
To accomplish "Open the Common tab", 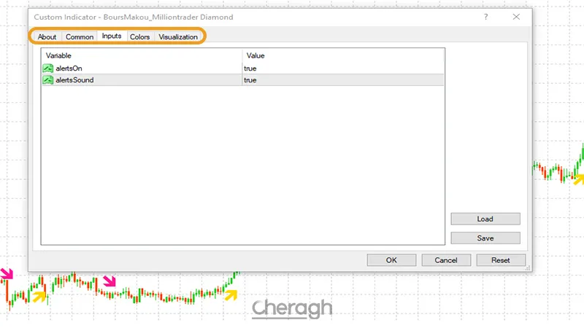I will click(x=80, y=37).
